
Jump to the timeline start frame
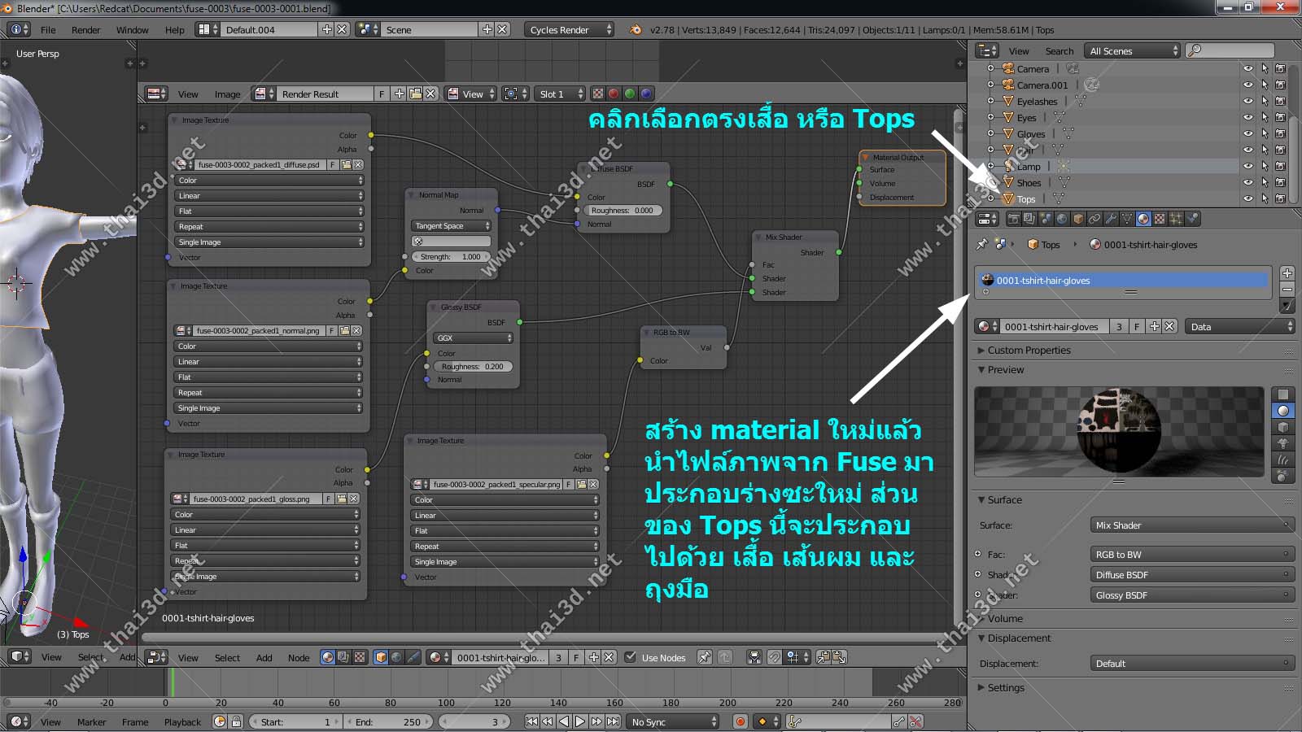pyautogui.click(x=531, y=721)
